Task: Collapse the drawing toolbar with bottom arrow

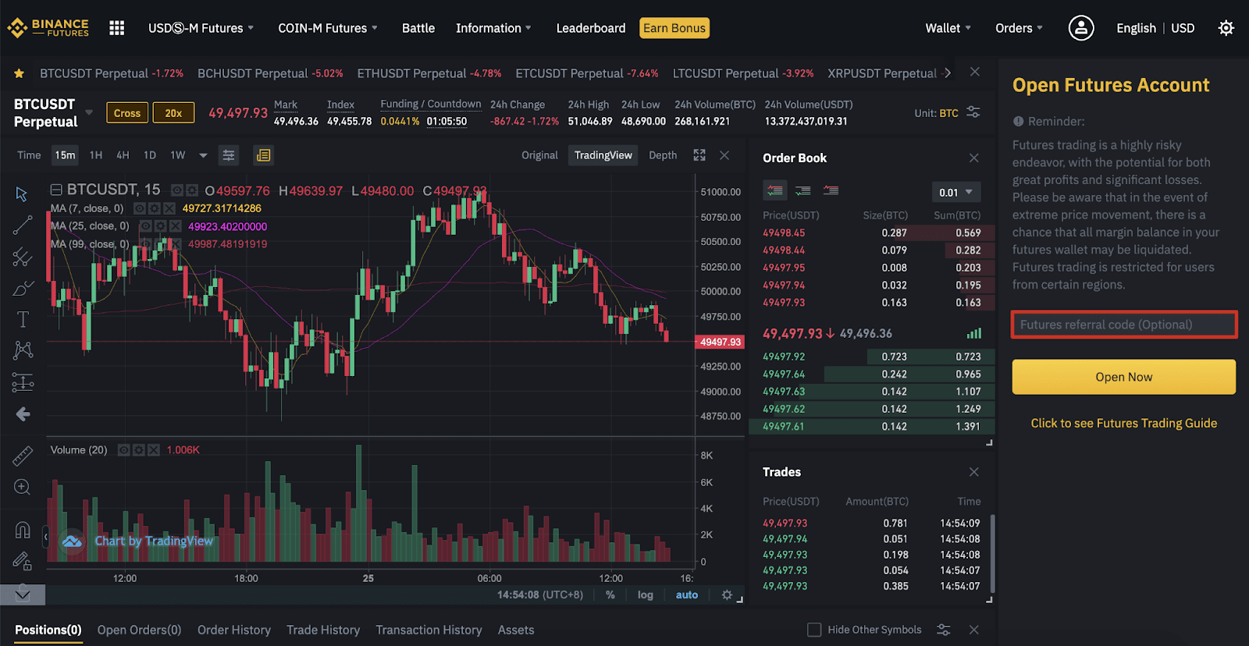Action: (23, 595)
